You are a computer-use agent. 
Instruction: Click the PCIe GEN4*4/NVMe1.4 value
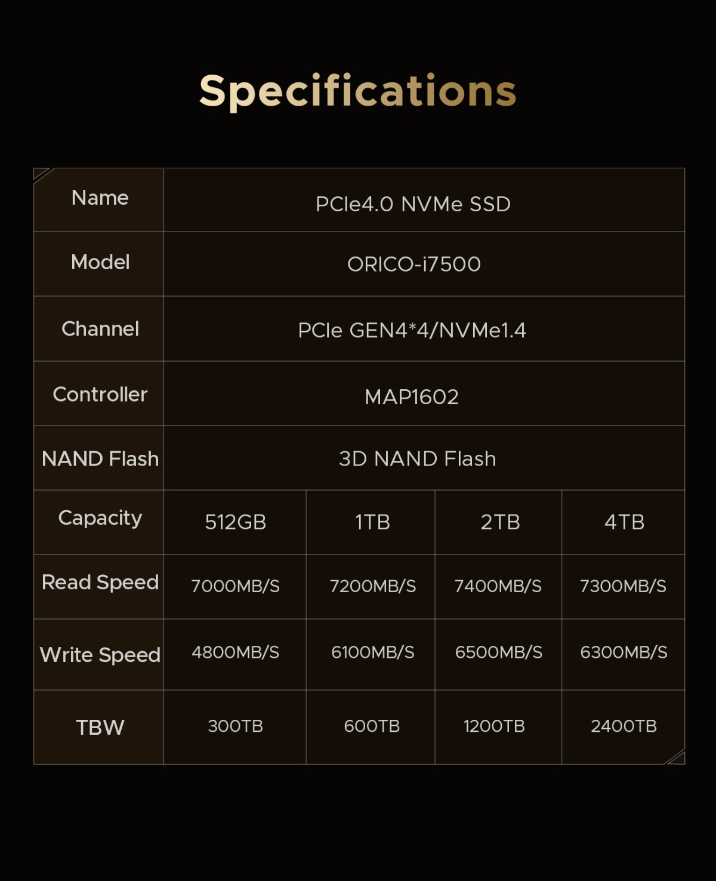pos(412,331)
